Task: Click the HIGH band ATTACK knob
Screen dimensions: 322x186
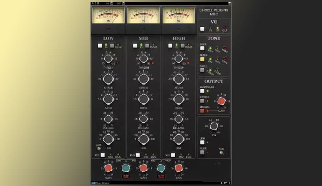Action: click(179, 79)
